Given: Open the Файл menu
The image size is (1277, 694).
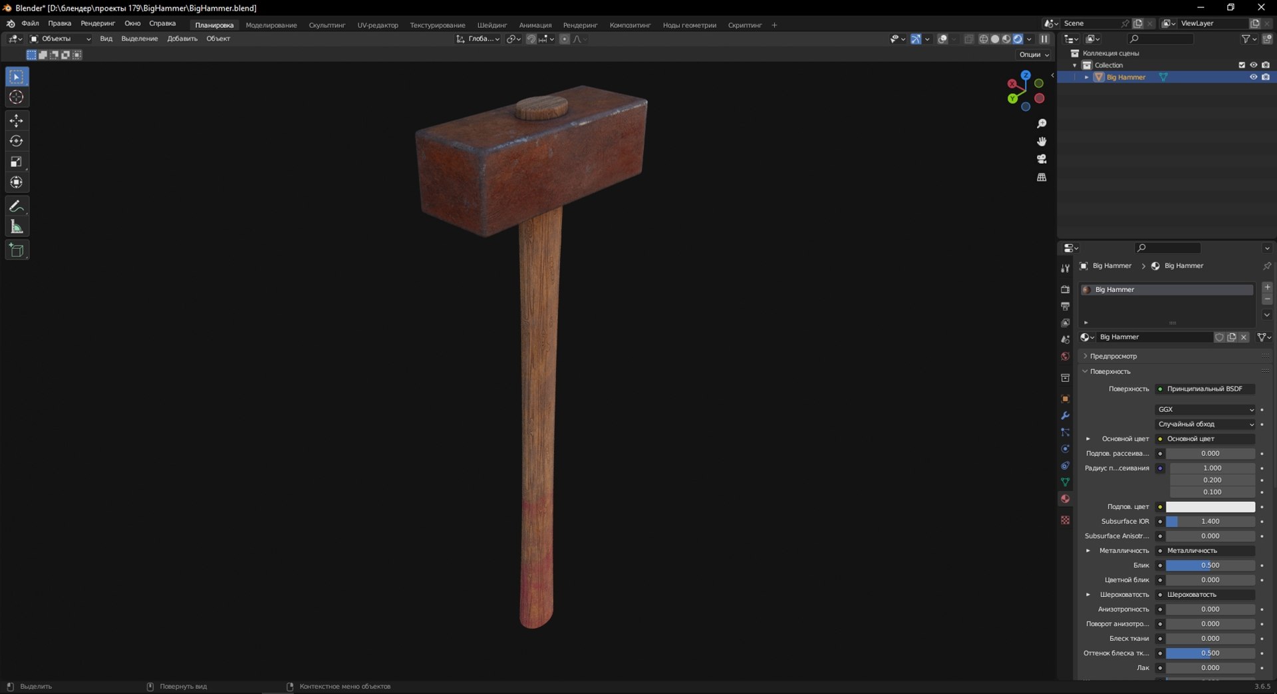Looking at the screenshot, I should [x=30, y=23].
